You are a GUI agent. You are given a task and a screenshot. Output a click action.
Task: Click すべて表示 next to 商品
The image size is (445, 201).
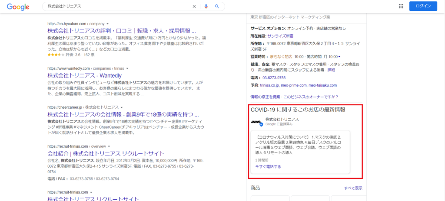[x=353, y=188]
